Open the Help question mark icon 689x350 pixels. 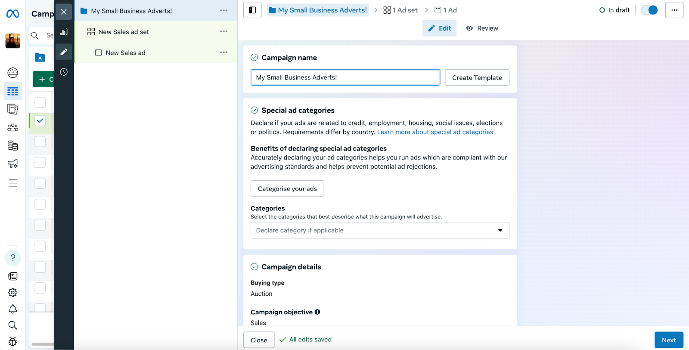coord(13,258)
